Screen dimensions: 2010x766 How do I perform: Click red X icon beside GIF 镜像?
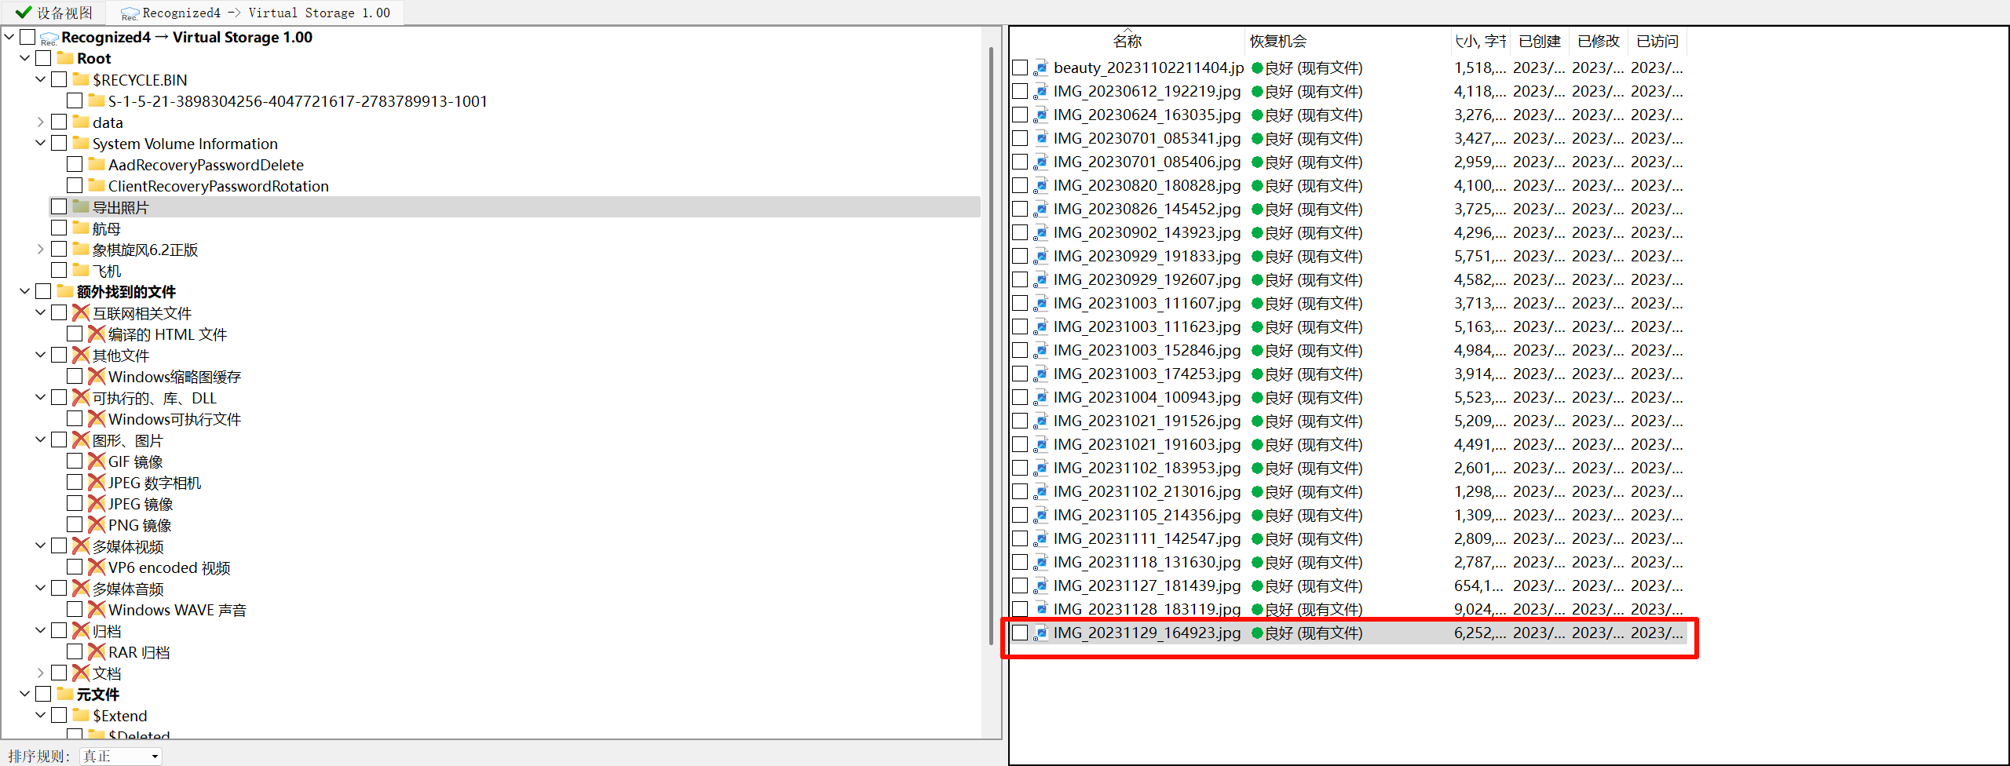97,461
